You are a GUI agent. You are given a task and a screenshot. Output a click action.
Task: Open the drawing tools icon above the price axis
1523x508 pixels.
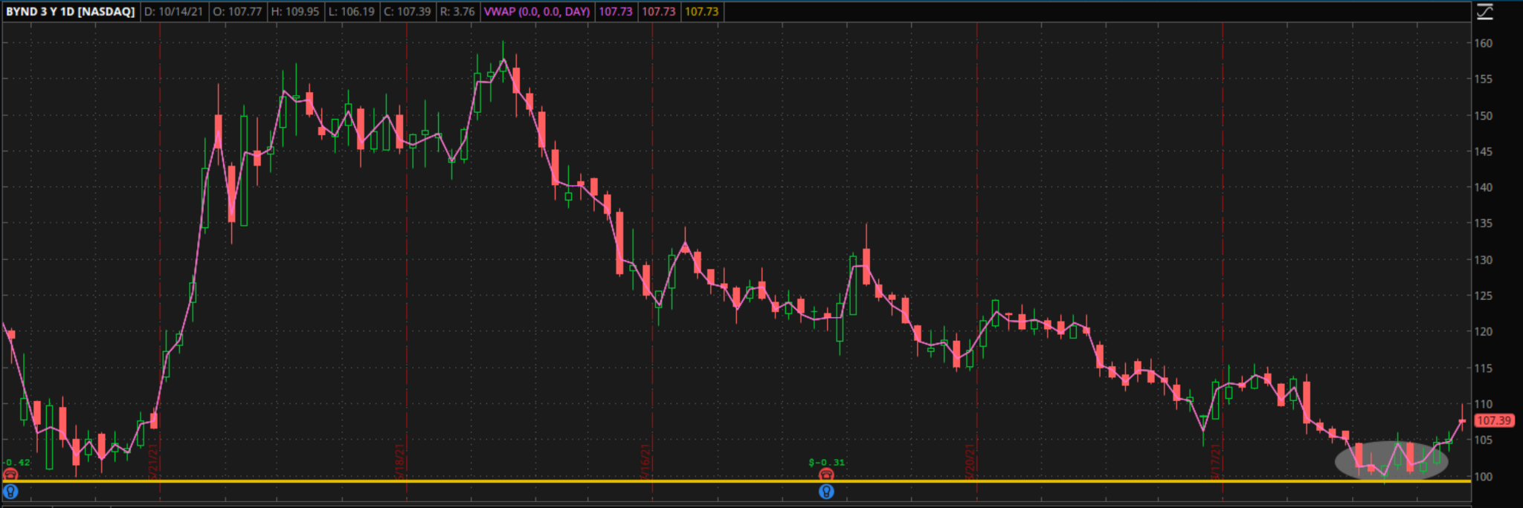[x=1484, y=11]
